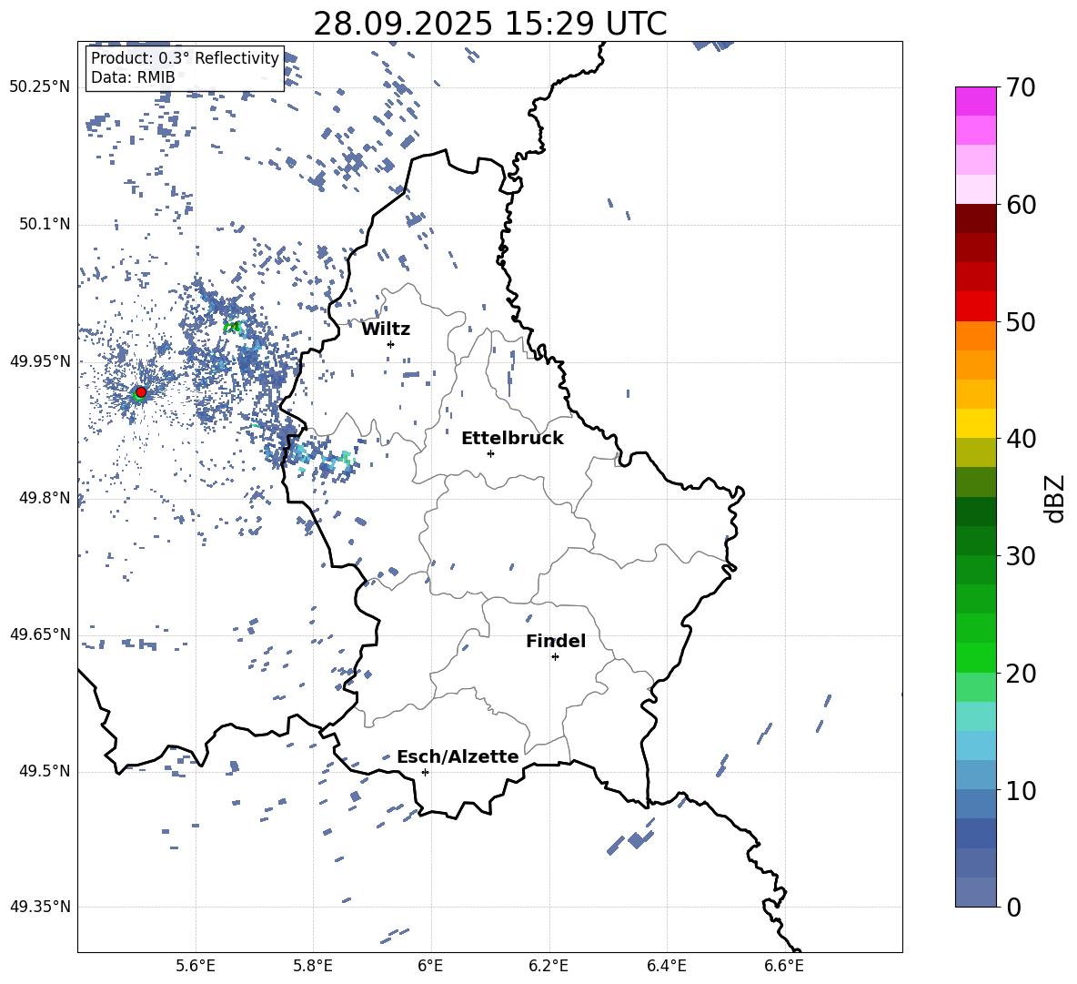Click the colorbar tick label 30

pyautogui.click(x=1021, y=556)
